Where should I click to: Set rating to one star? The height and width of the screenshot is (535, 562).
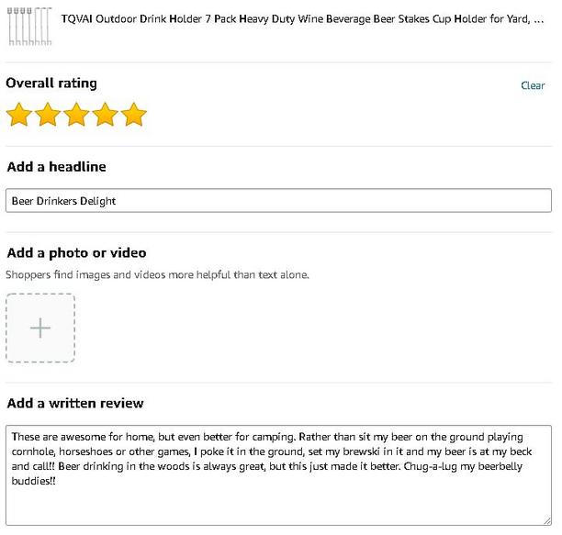19,115
